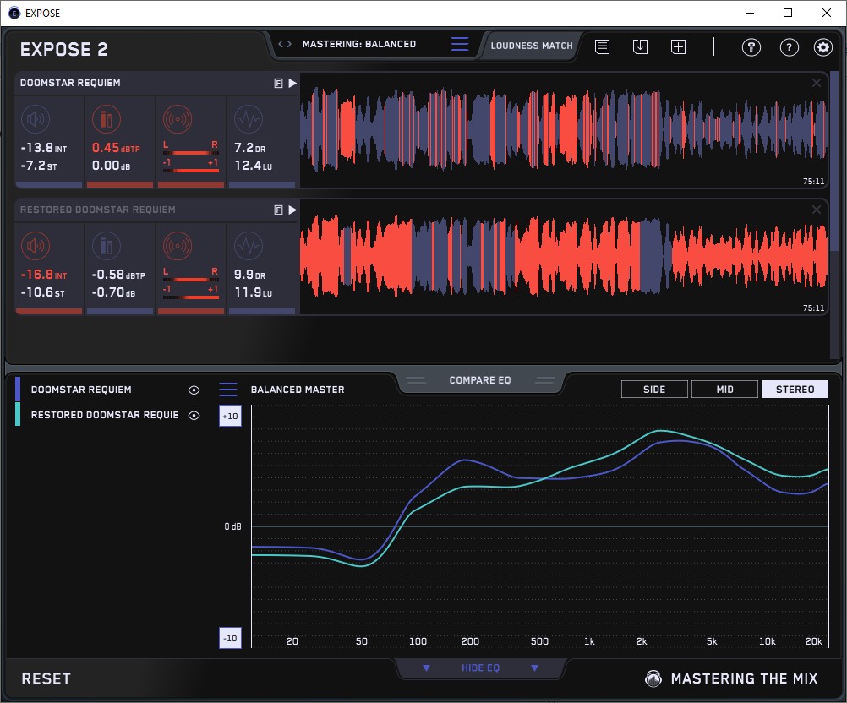The height and width of the screenshot is (703, 847).
Task: Open the help question mark icon
Action: [790, 47]
